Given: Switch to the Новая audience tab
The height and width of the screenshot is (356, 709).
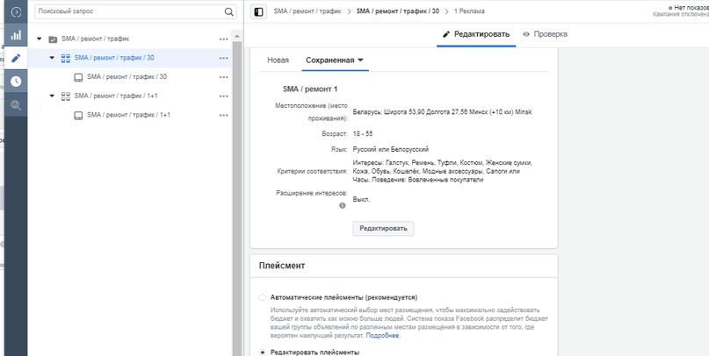Looking at the screenshot, I should tap(278, 60).
